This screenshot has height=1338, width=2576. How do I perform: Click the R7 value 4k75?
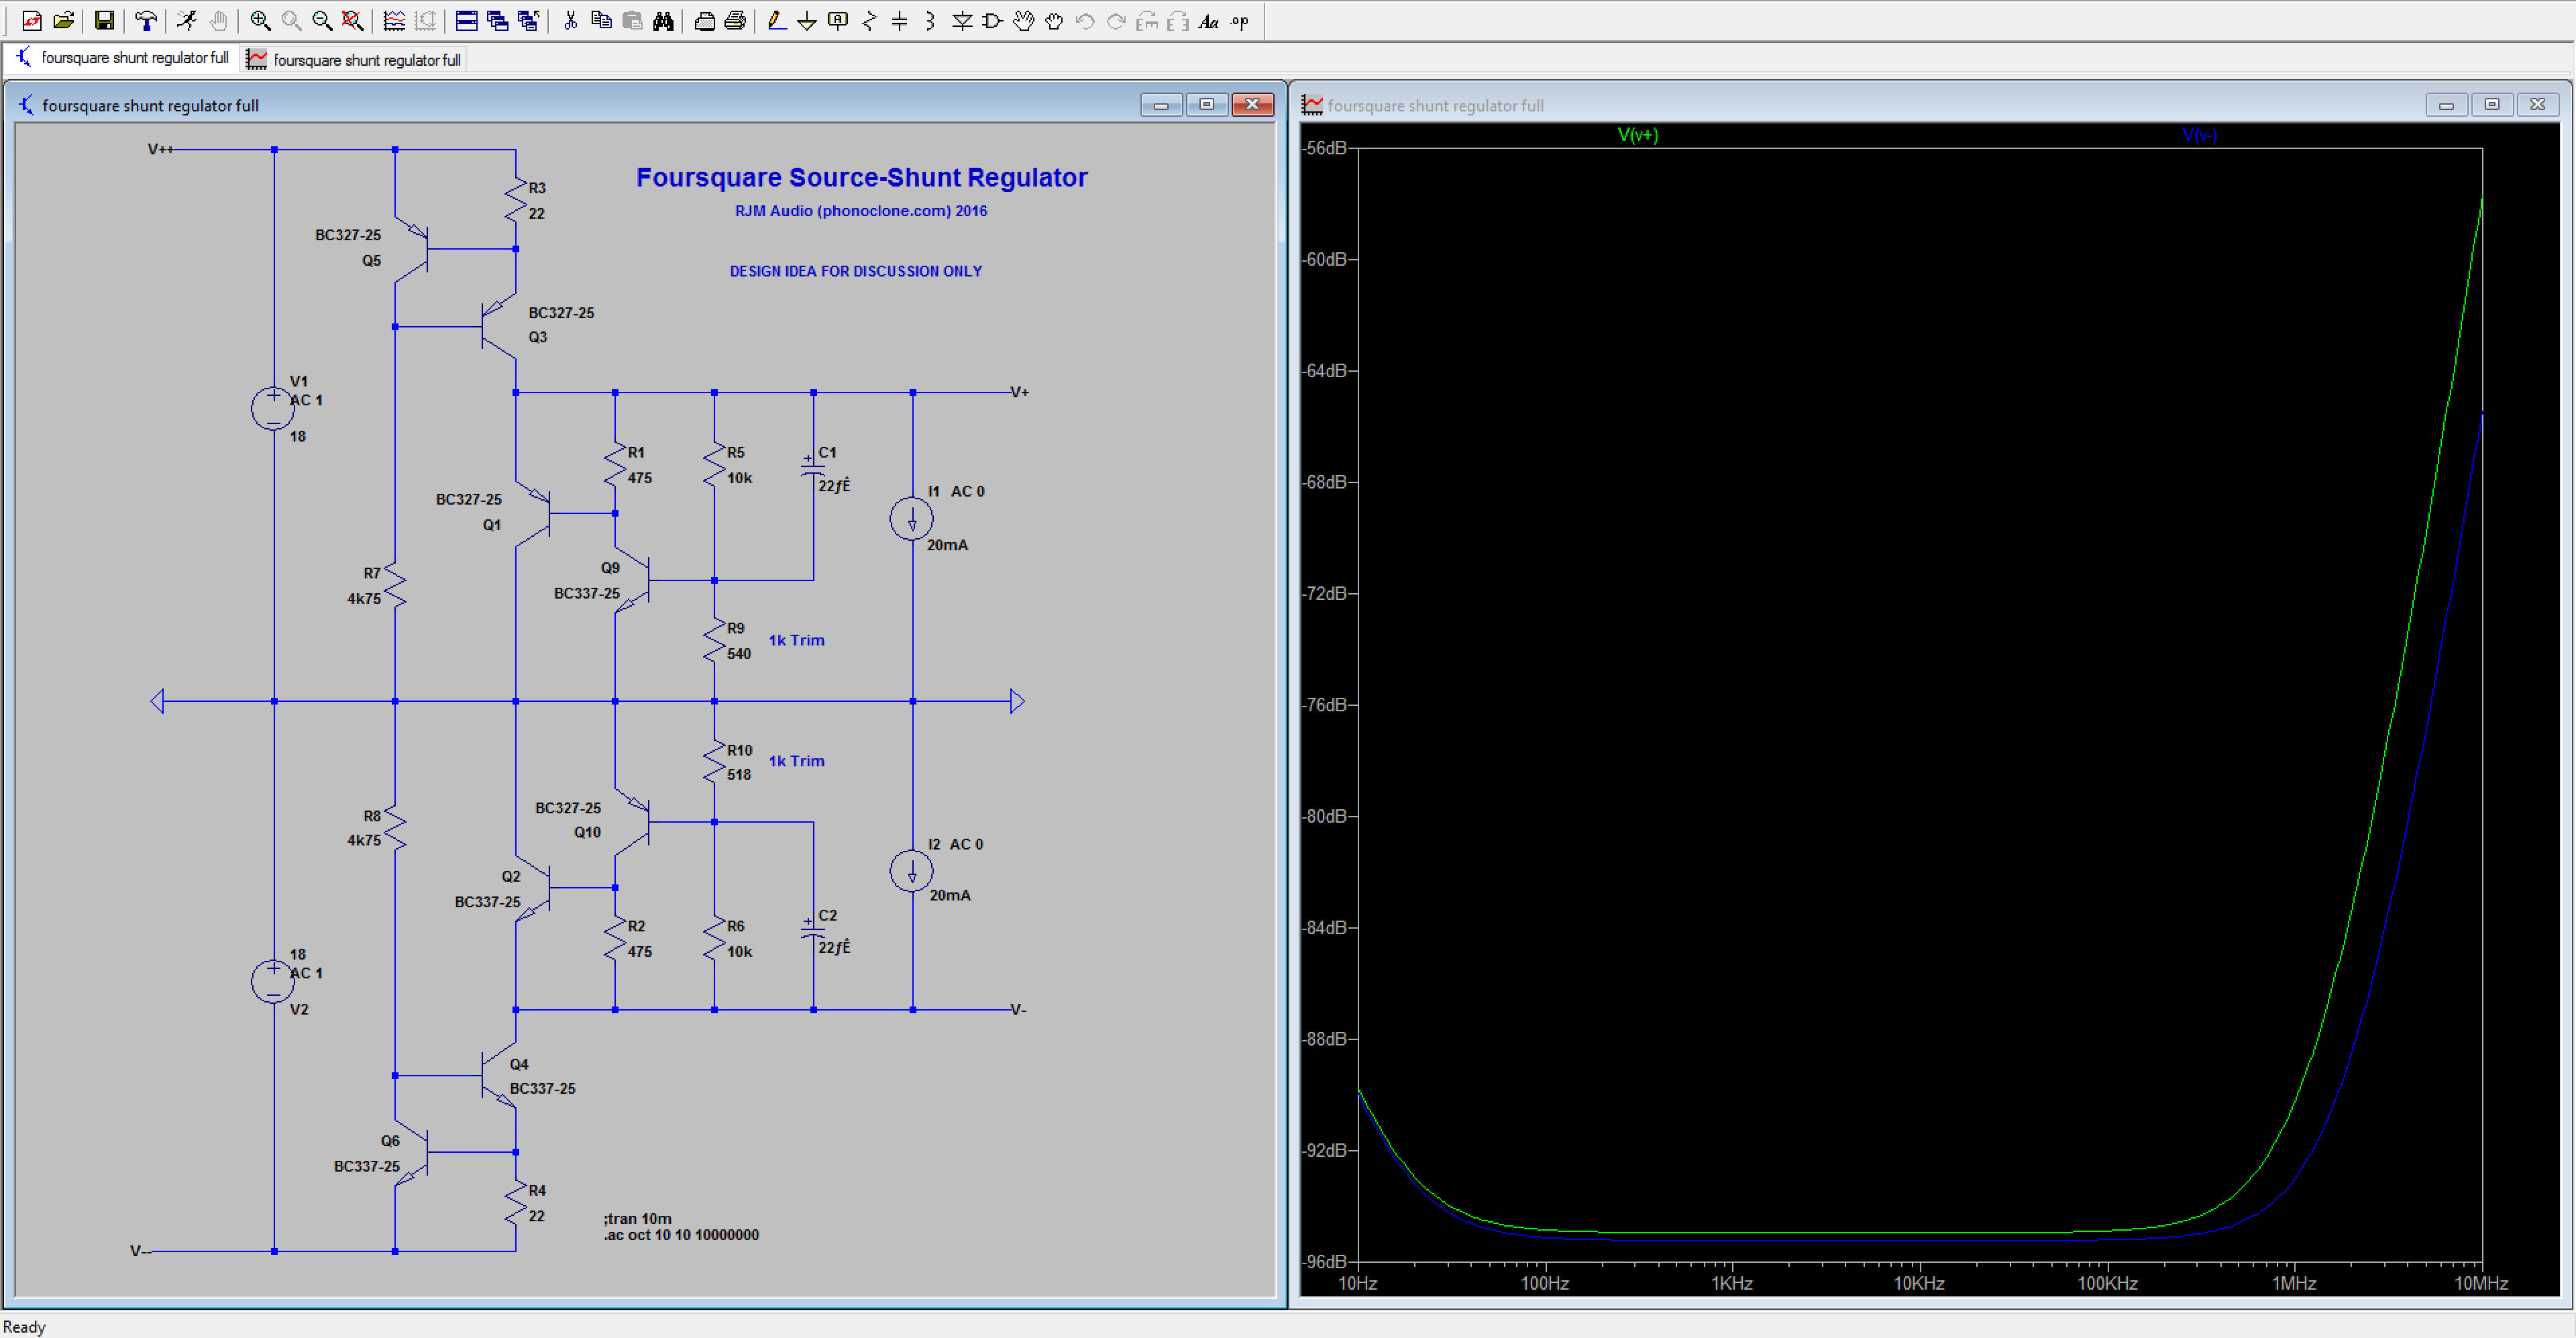pos(364,599)
